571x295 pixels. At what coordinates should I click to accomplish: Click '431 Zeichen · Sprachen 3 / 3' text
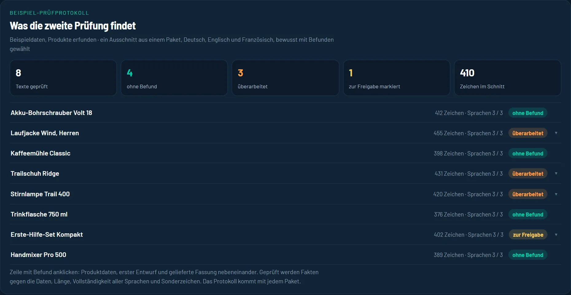pos(469,174)
